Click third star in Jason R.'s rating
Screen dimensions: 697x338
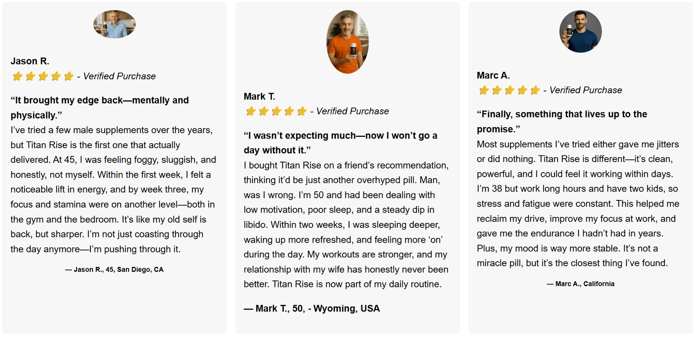tap(43, 77)
